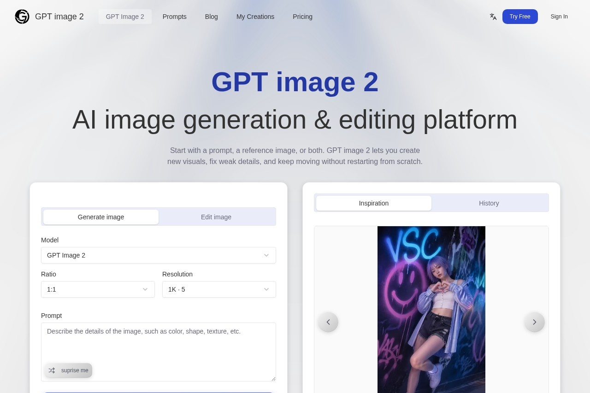Click the neon VSC inspiration image
Viewport: 590px width, 393px height.
[x=431, y=310]
